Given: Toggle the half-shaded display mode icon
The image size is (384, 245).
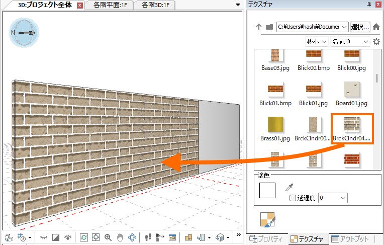Looking at the screenshot, I should [56, 237].
